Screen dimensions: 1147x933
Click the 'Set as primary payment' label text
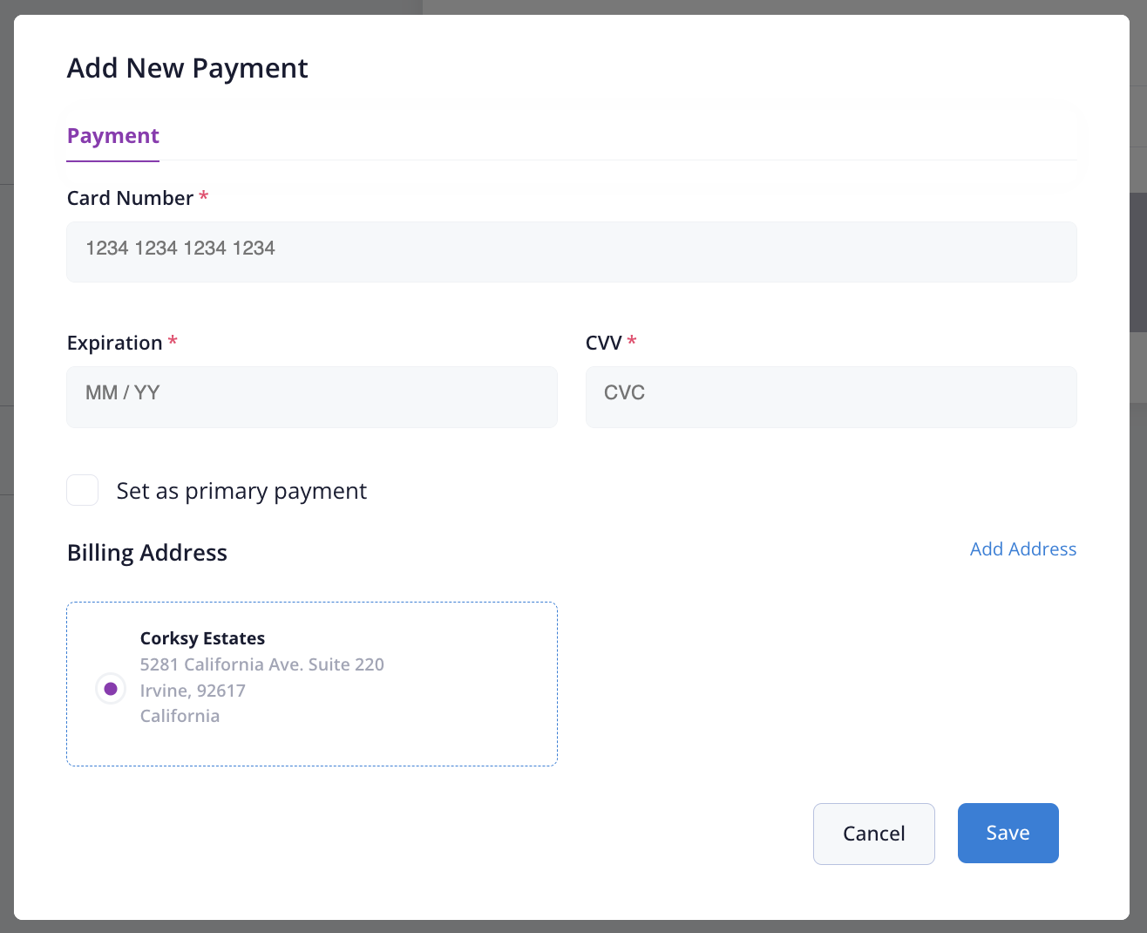pyautogui.click(x=241, y=491)
